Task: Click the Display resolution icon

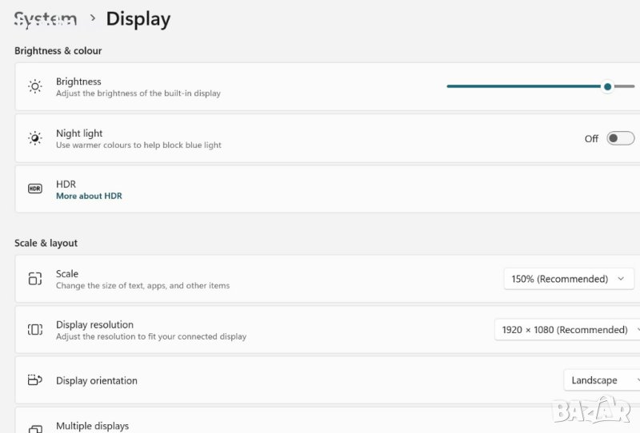Action: pos(35,330)
